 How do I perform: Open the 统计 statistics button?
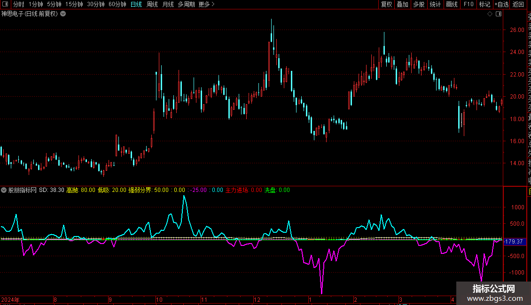[435, 4]
